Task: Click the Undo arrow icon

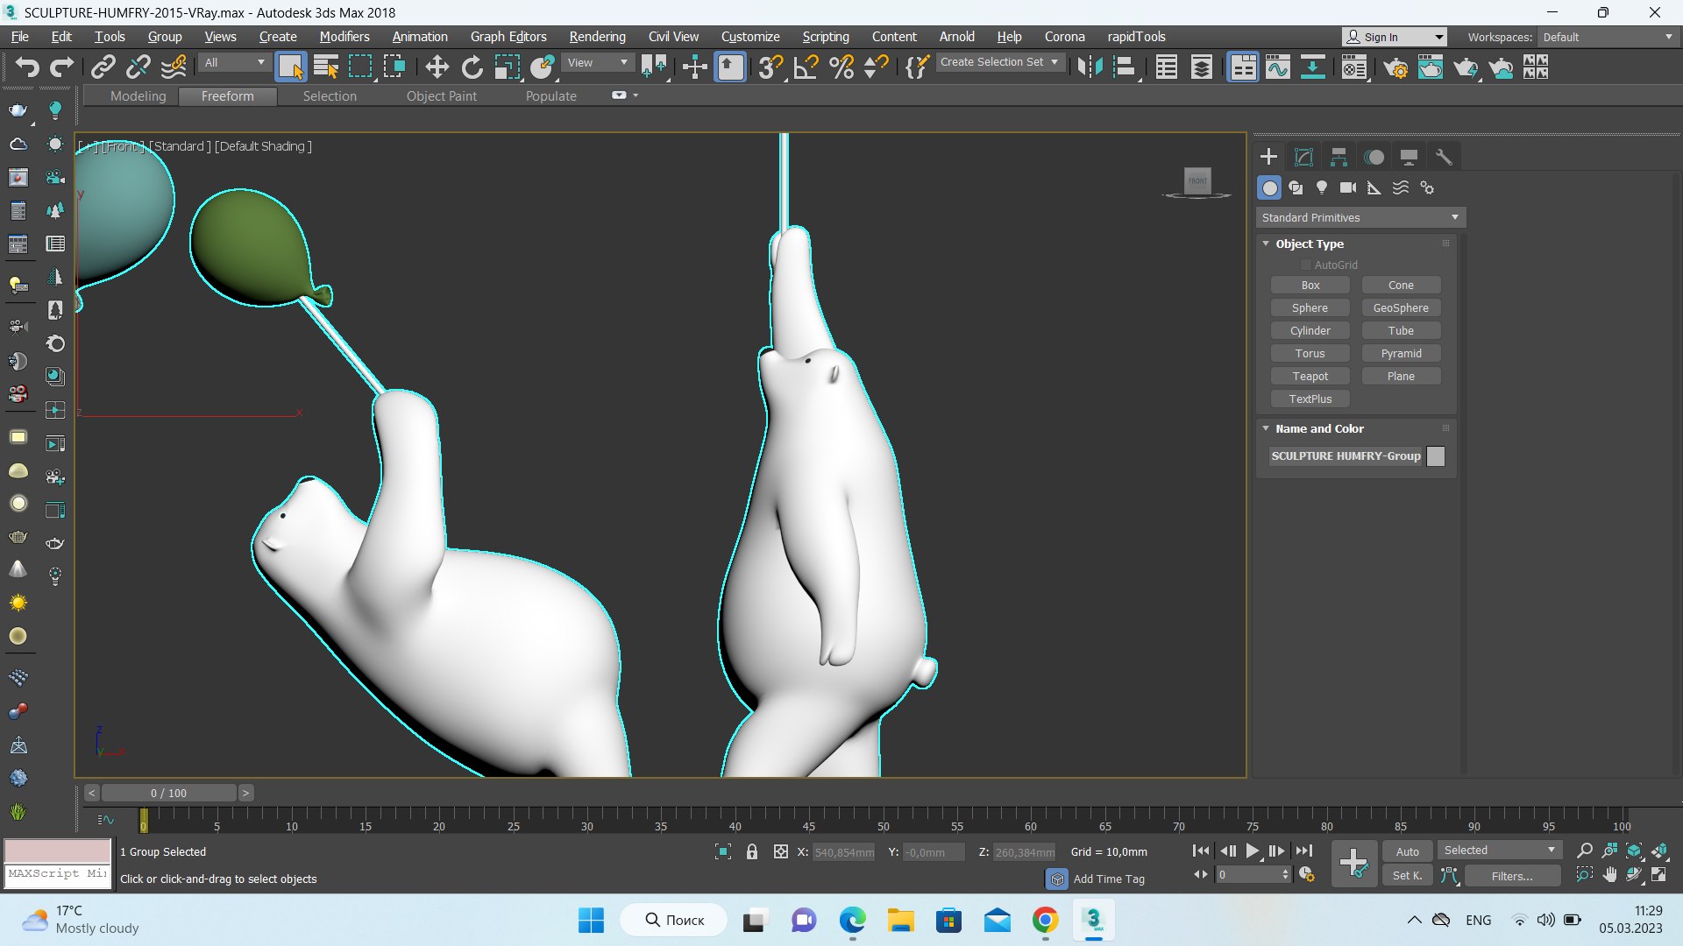Action: tap(26, 67)
